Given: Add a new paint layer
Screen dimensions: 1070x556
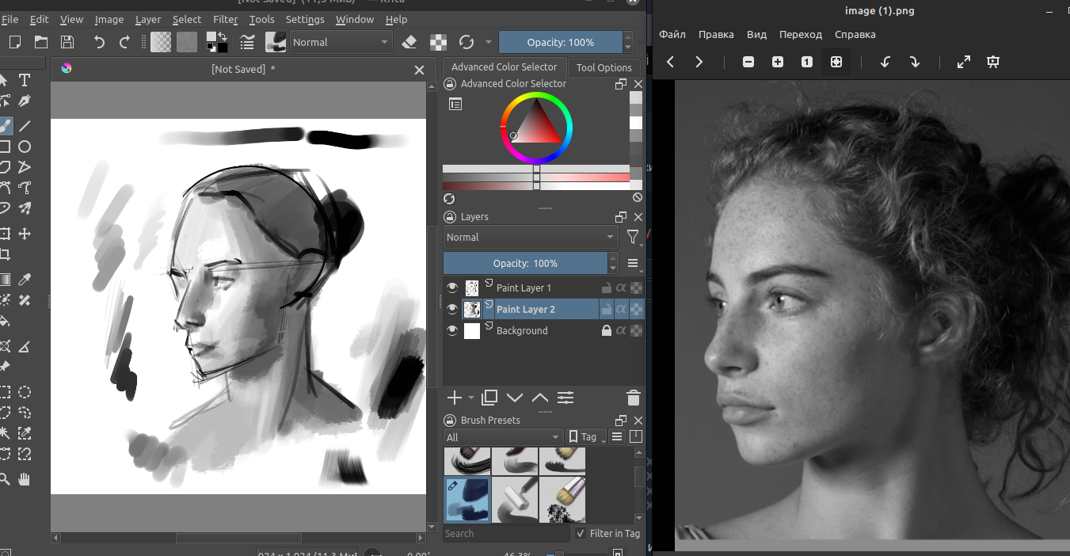Looking at the screenshot, I should 455,398.
